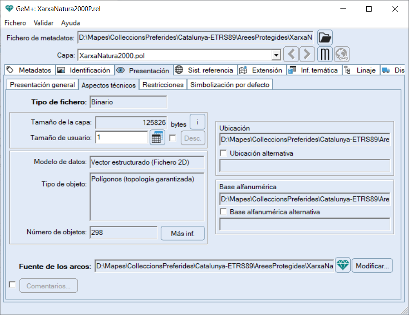409x315 pixels.
Task: Expand the Capa dropdown list
Action: 276,55
